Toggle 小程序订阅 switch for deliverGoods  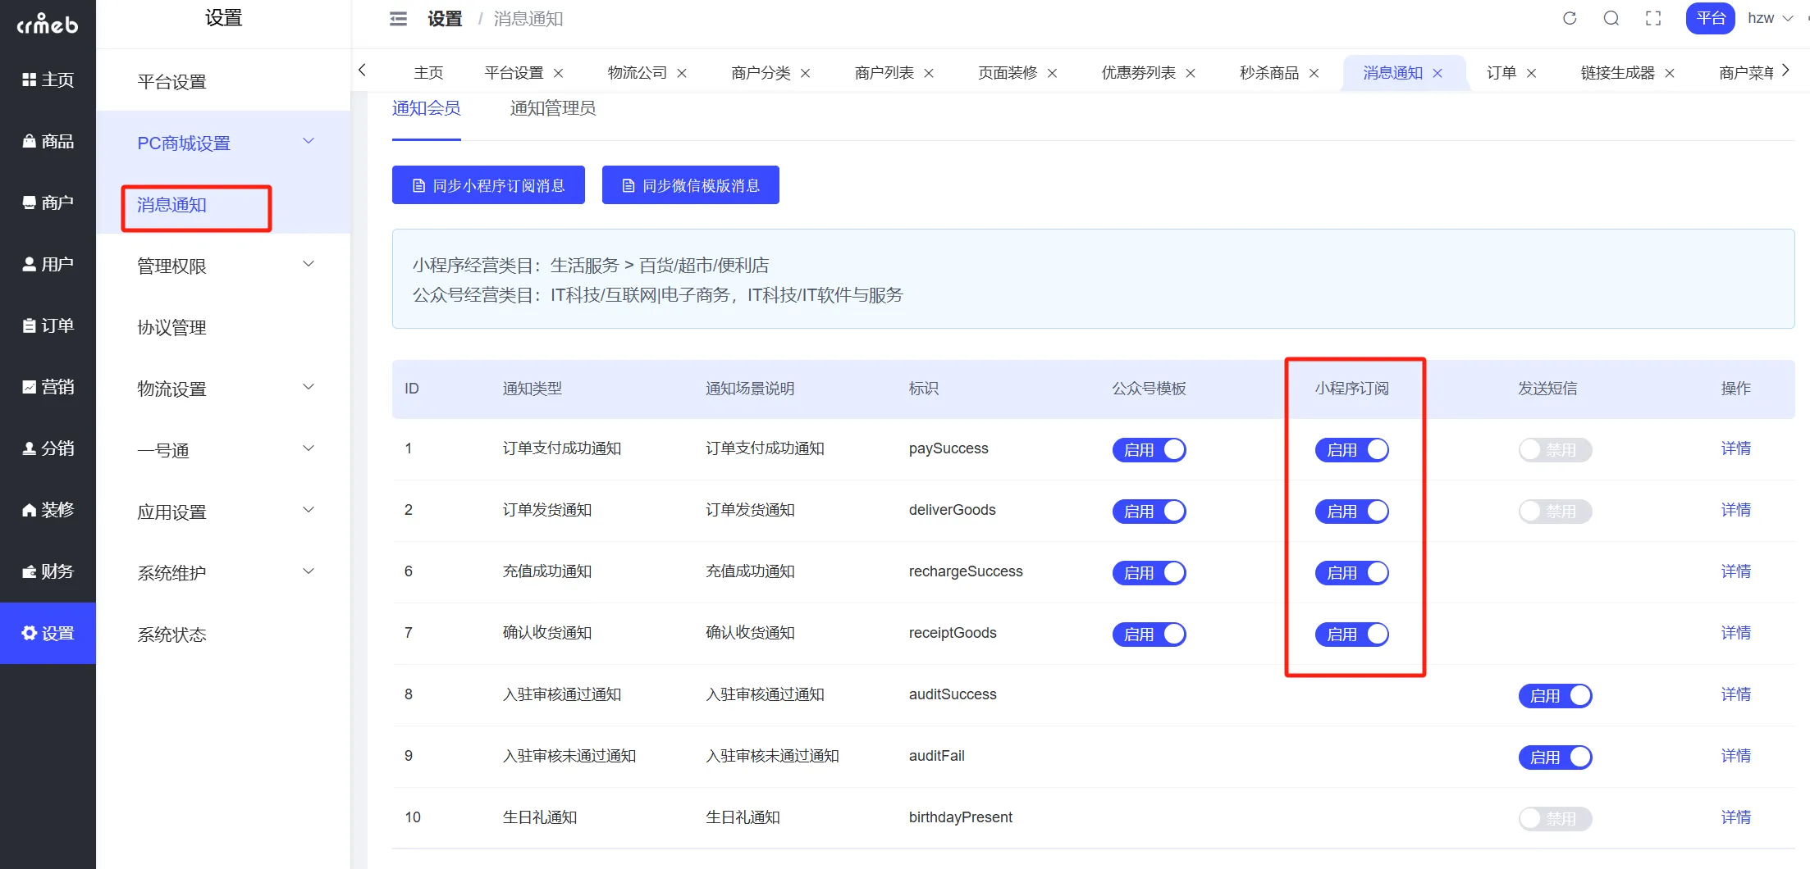click(1352, 511)
